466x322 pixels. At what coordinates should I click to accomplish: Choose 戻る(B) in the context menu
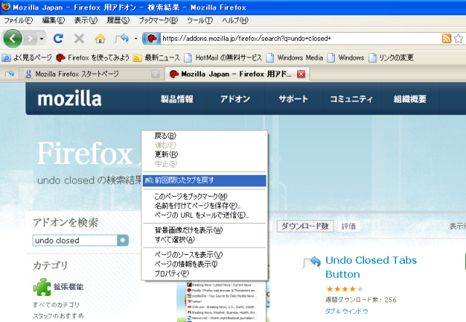tap(205, 136)
